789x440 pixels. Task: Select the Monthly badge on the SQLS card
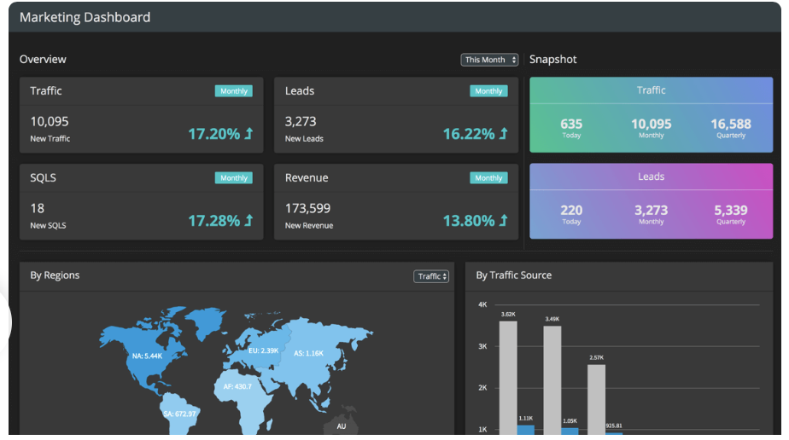point(233,178)
